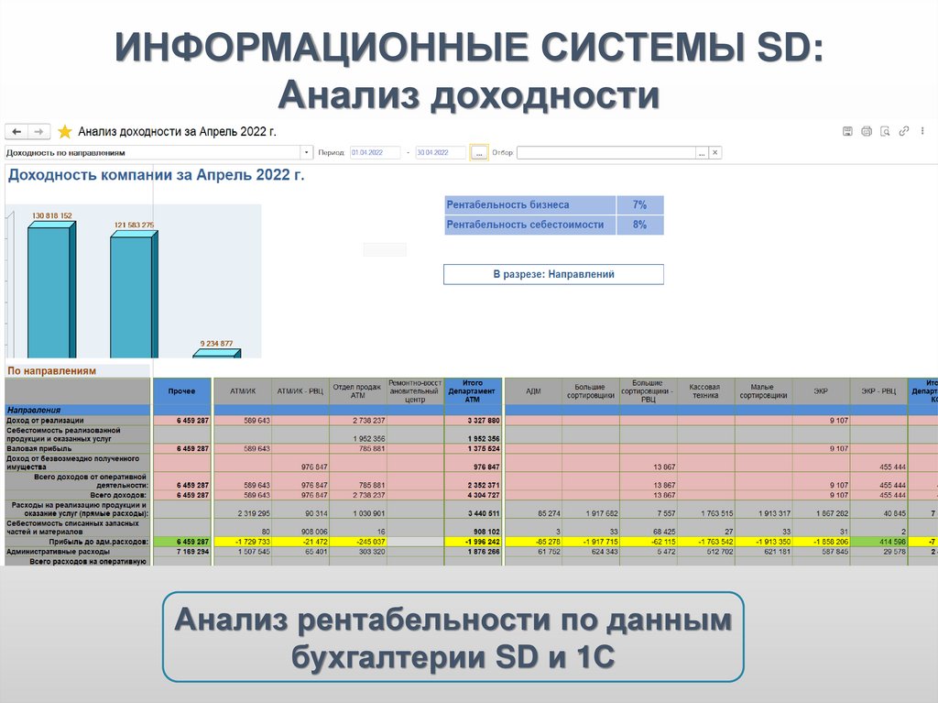Click the 'Малые сортировщики' column header
Viewport: 938px width, 703px height.
pos(763,391)
